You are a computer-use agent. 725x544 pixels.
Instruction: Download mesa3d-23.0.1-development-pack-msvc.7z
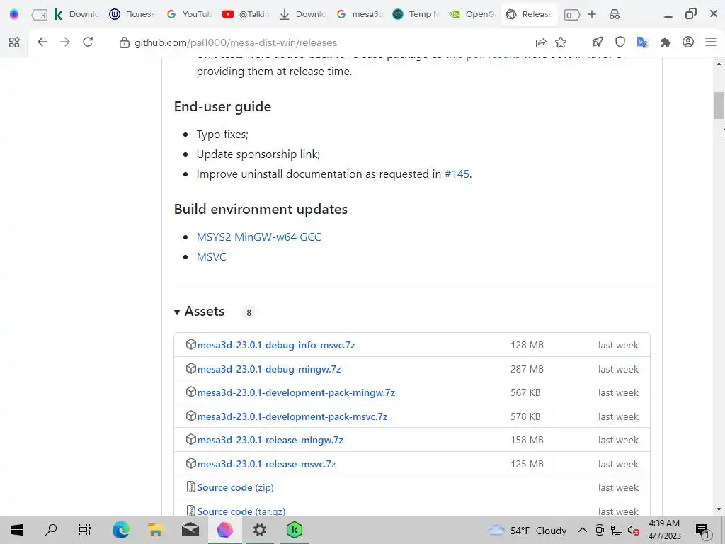coord(292,416)
